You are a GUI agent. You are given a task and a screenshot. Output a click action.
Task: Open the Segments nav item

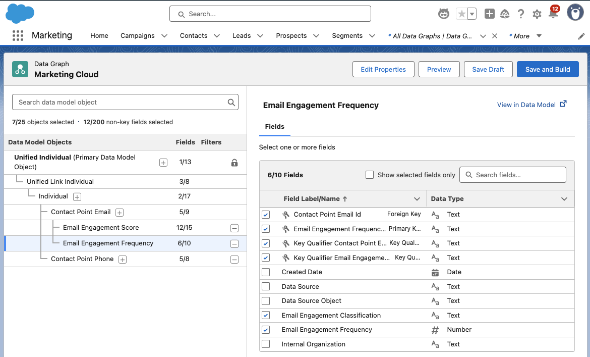point(347,35)
